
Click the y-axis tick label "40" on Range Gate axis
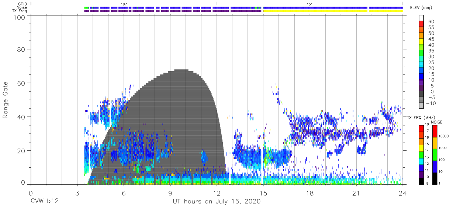pos(21,117)
